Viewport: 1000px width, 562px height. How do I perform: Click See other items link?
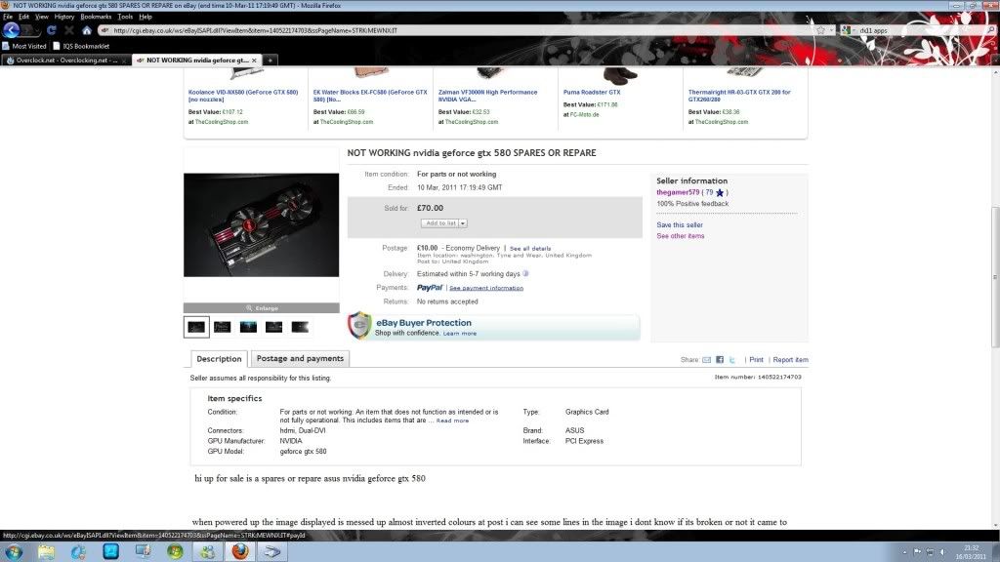click(681, 236)
